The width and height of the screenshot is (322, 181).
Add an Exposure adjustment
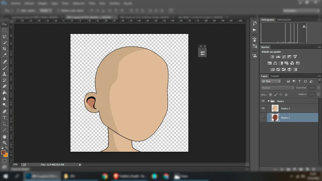[290, 57]
